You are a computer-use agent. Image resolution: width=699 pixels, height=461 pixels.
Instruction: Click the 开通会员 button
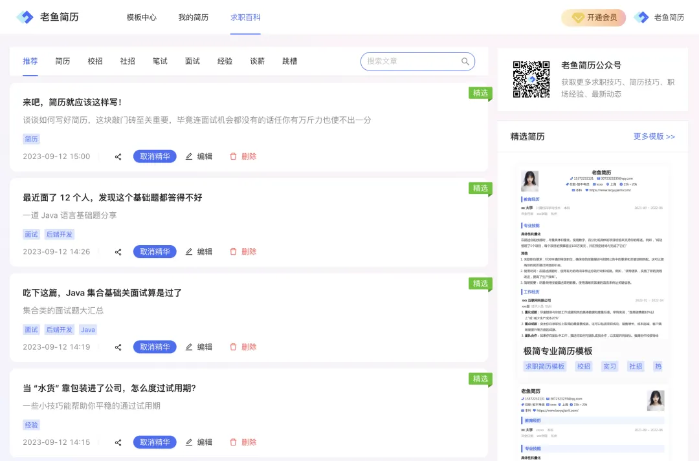coord(593,17)
